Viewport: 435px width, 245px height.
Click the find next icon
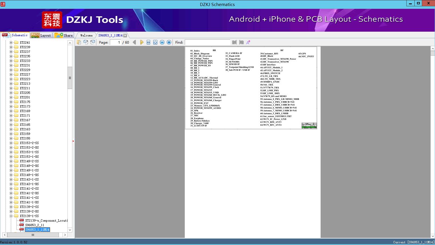pos(241,42)
